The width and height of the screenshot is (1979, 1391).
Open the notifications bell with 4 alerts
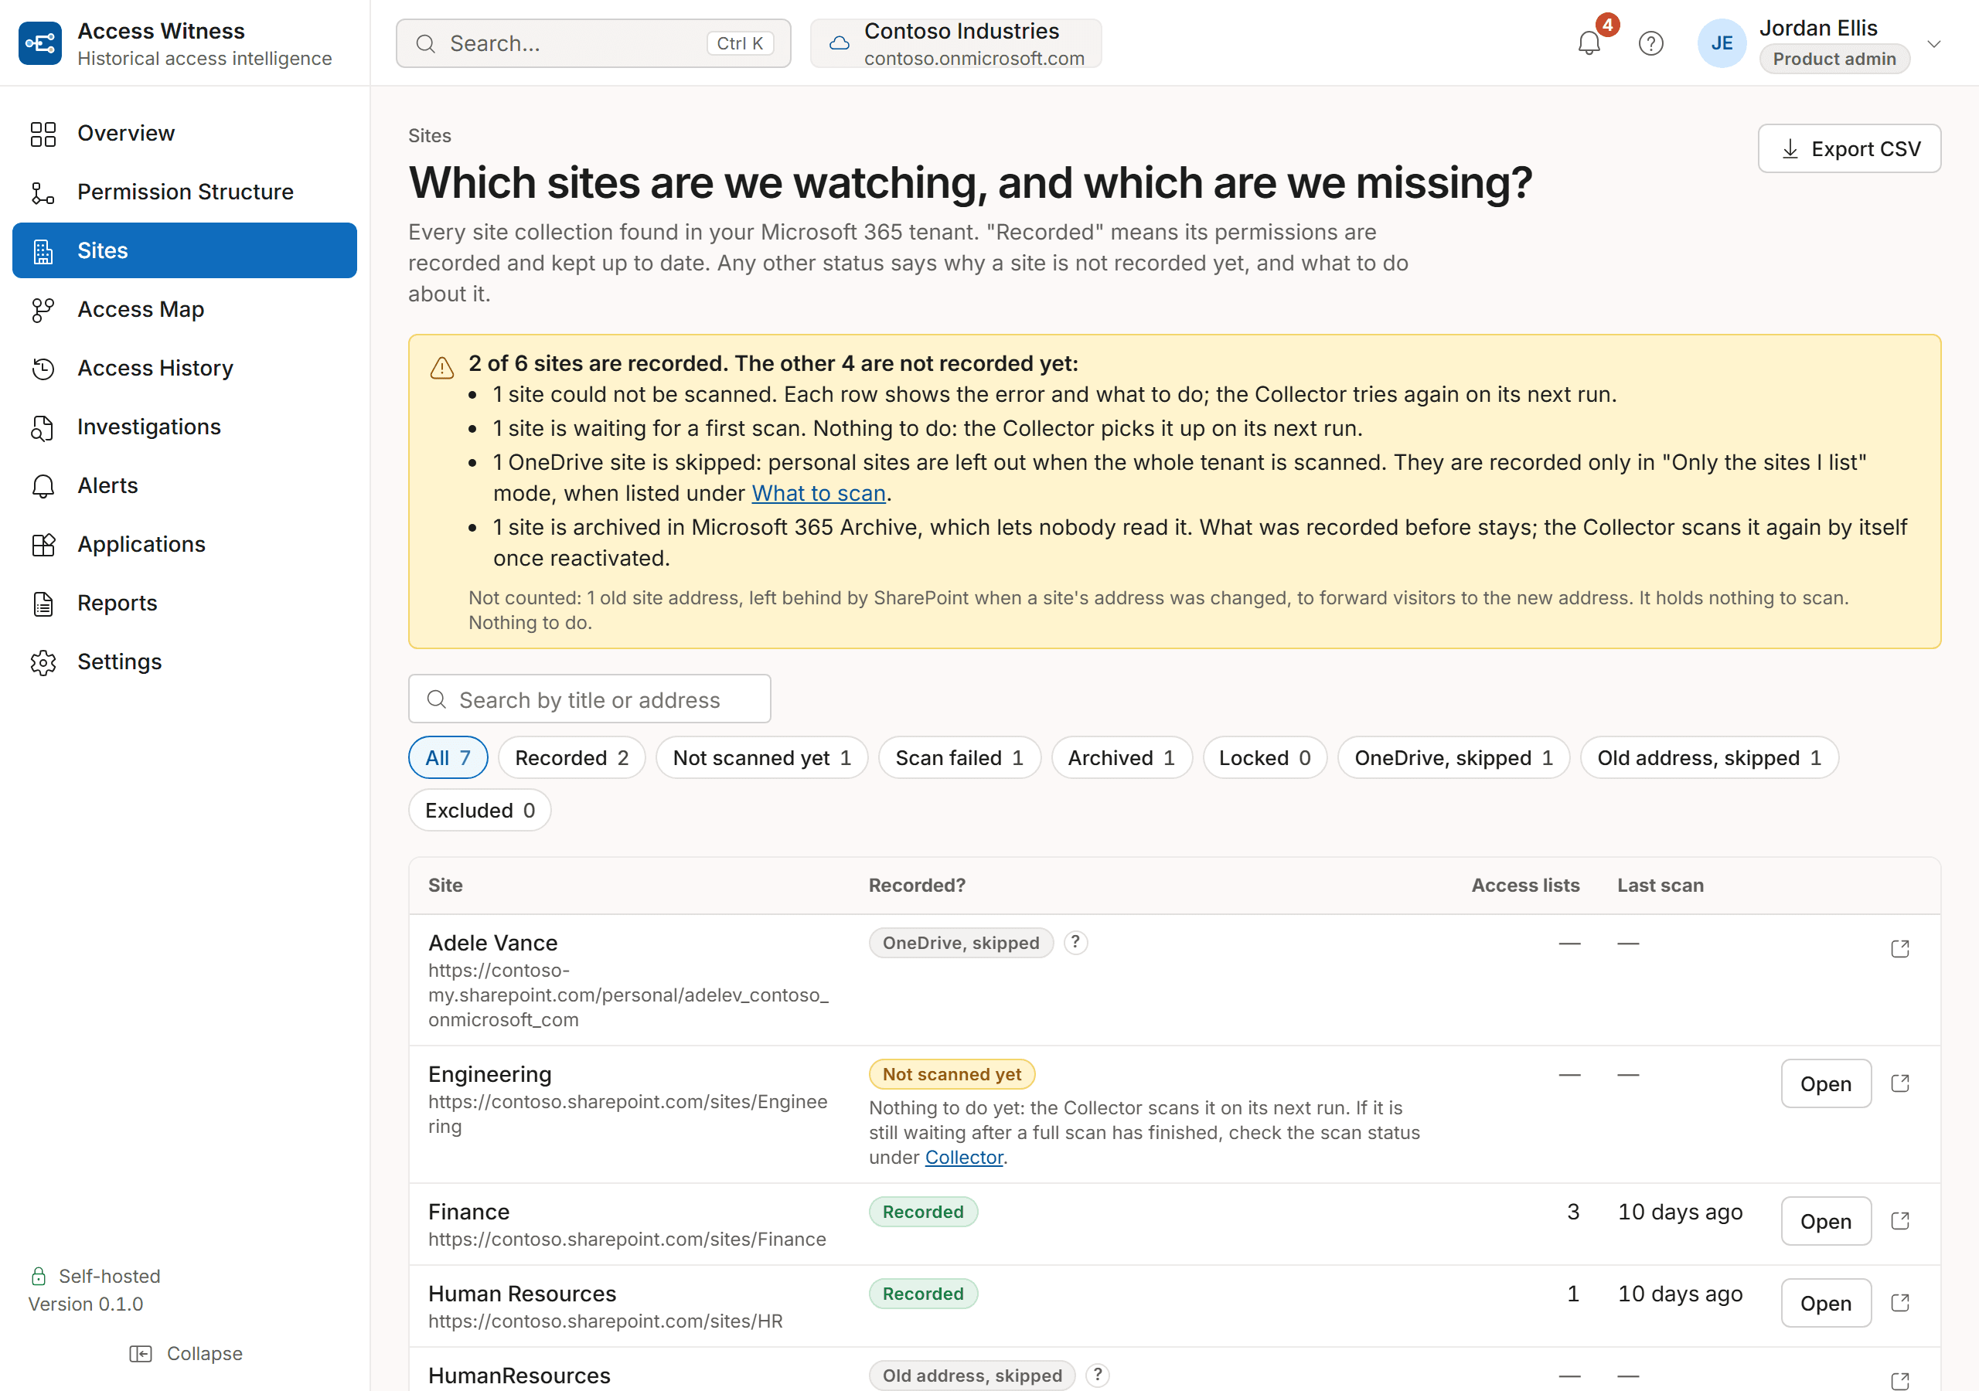tap(1589, 43)
